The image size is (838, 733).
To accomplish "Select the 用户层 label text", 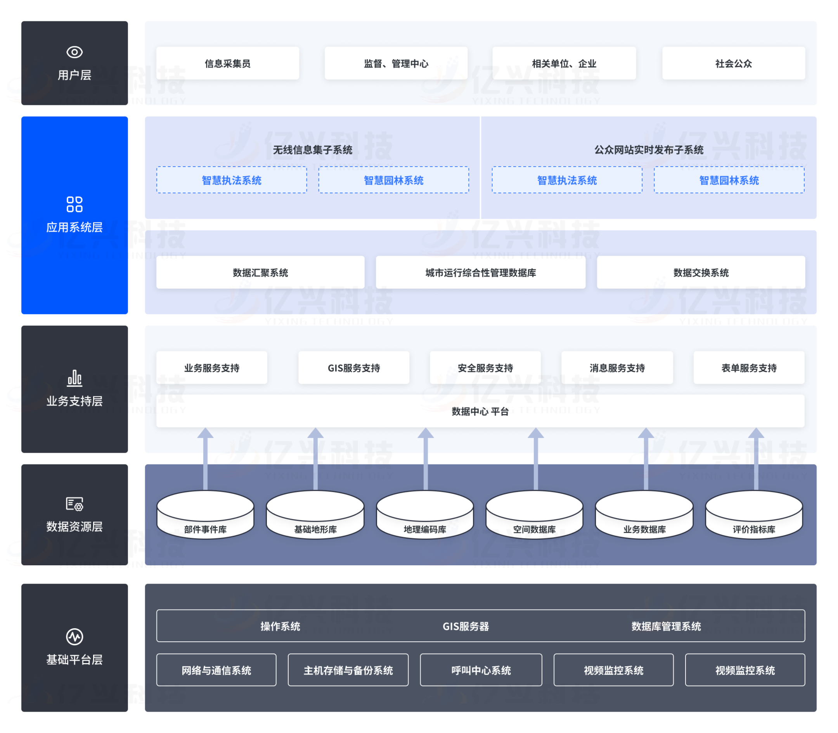I will coord(74,75).
